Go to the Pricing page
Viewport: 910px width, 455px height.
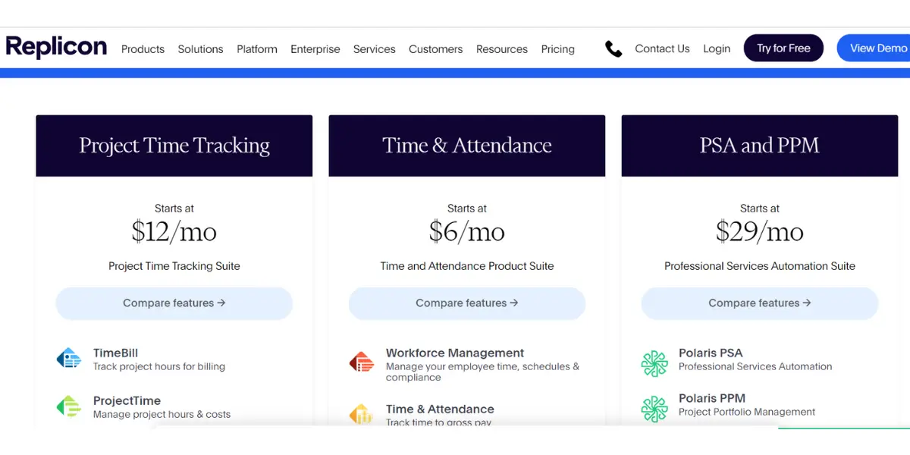557,49
